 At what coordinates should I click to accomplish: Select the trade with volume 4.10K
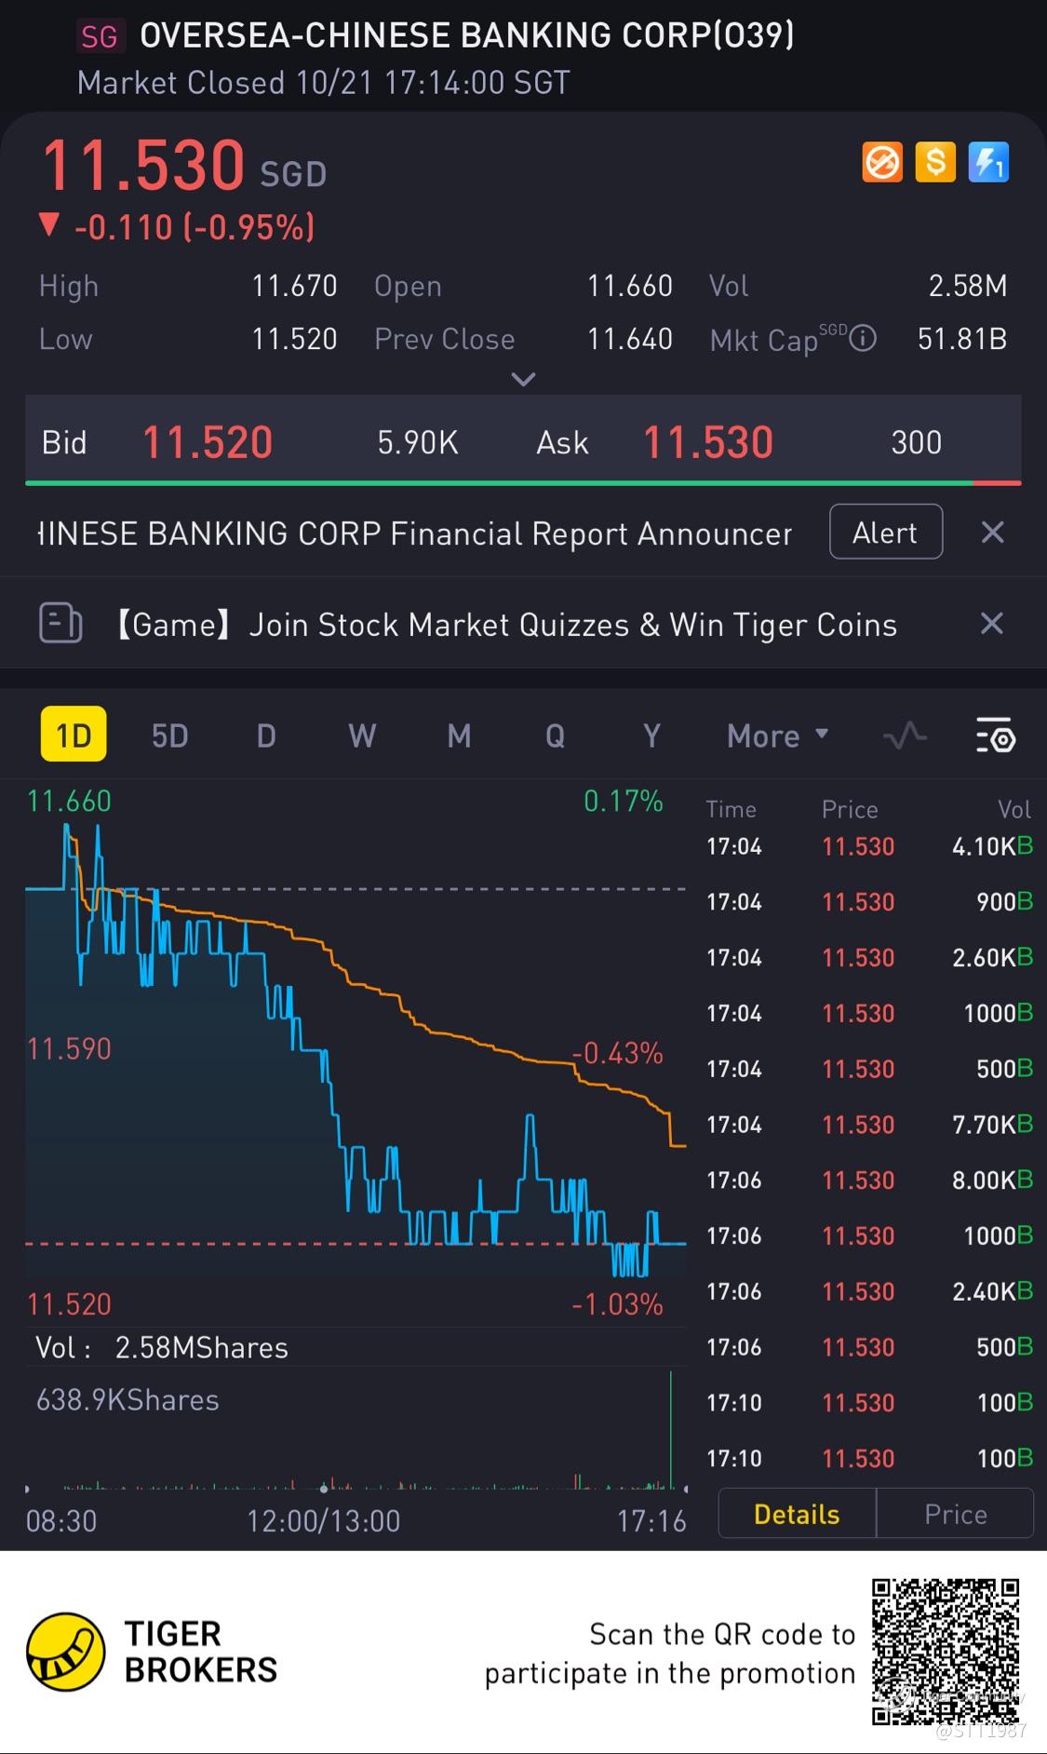[x=869, y=846]
